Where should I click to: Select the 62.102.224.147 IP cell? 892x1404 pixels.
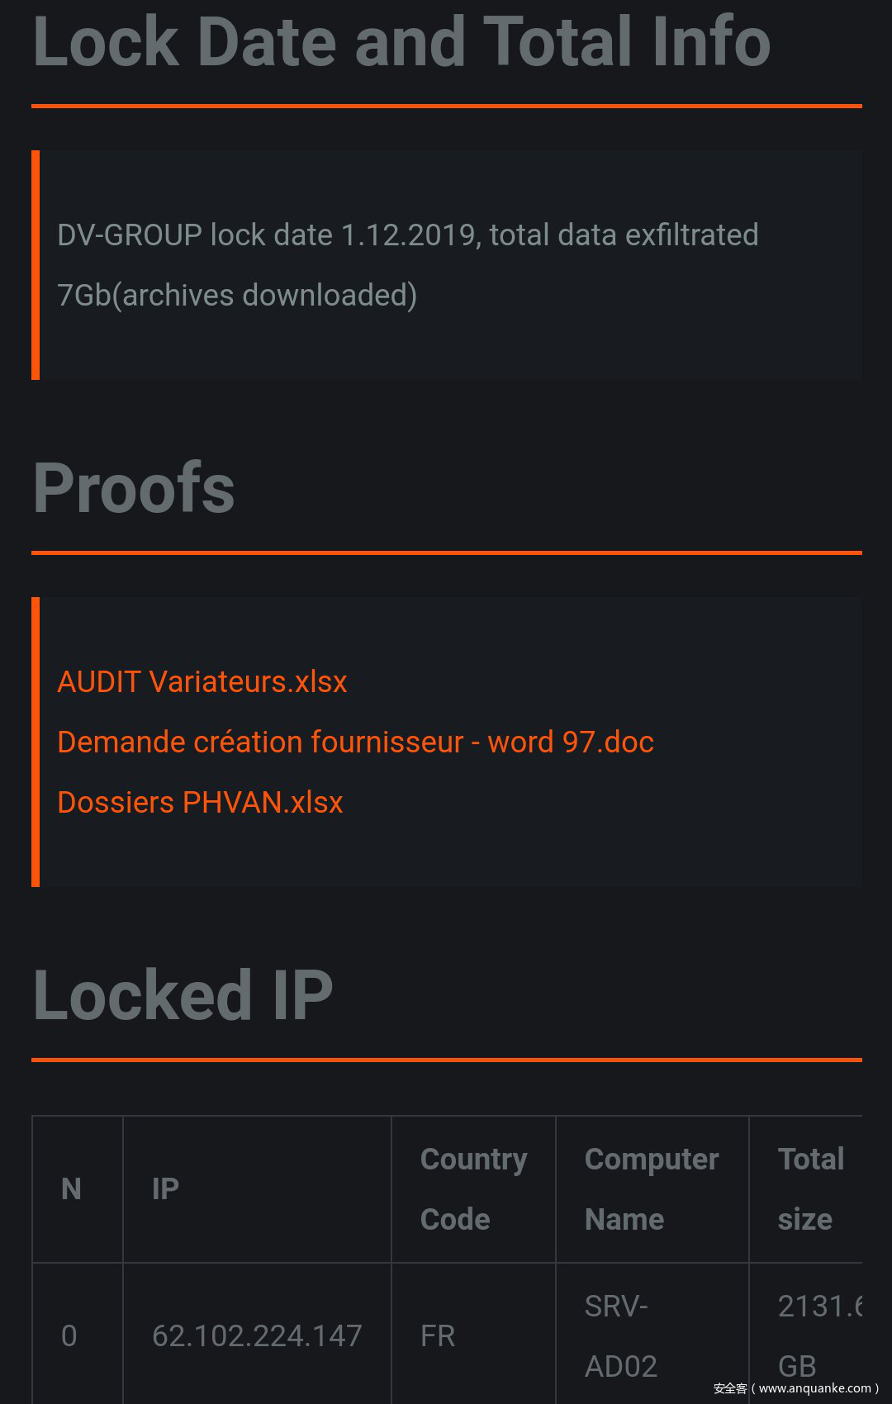(257, 1335)
